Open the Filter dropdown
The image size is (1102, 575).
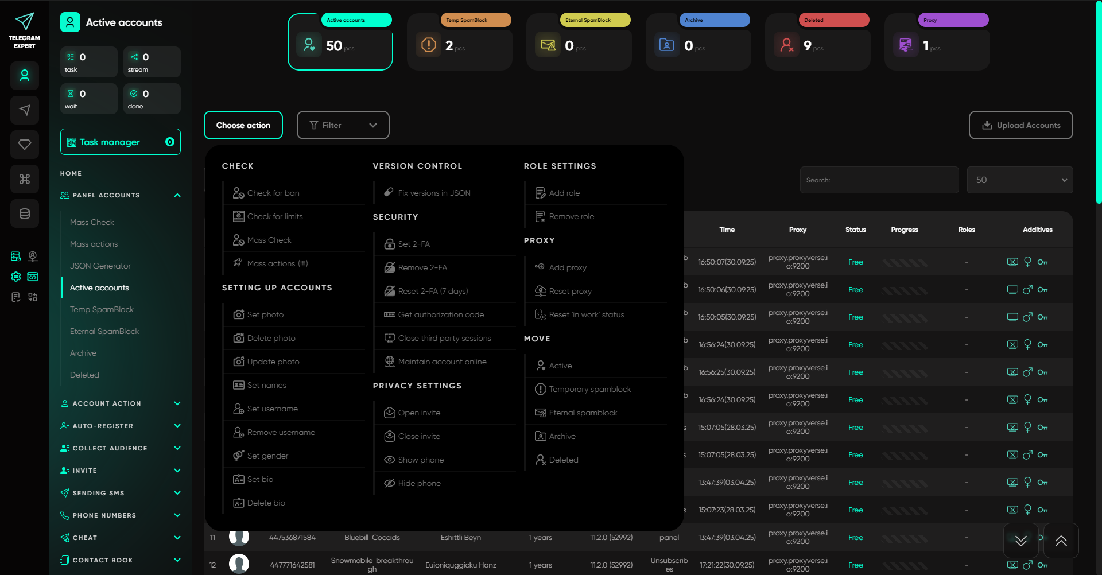pyautogui.click(x=343, y=125)
